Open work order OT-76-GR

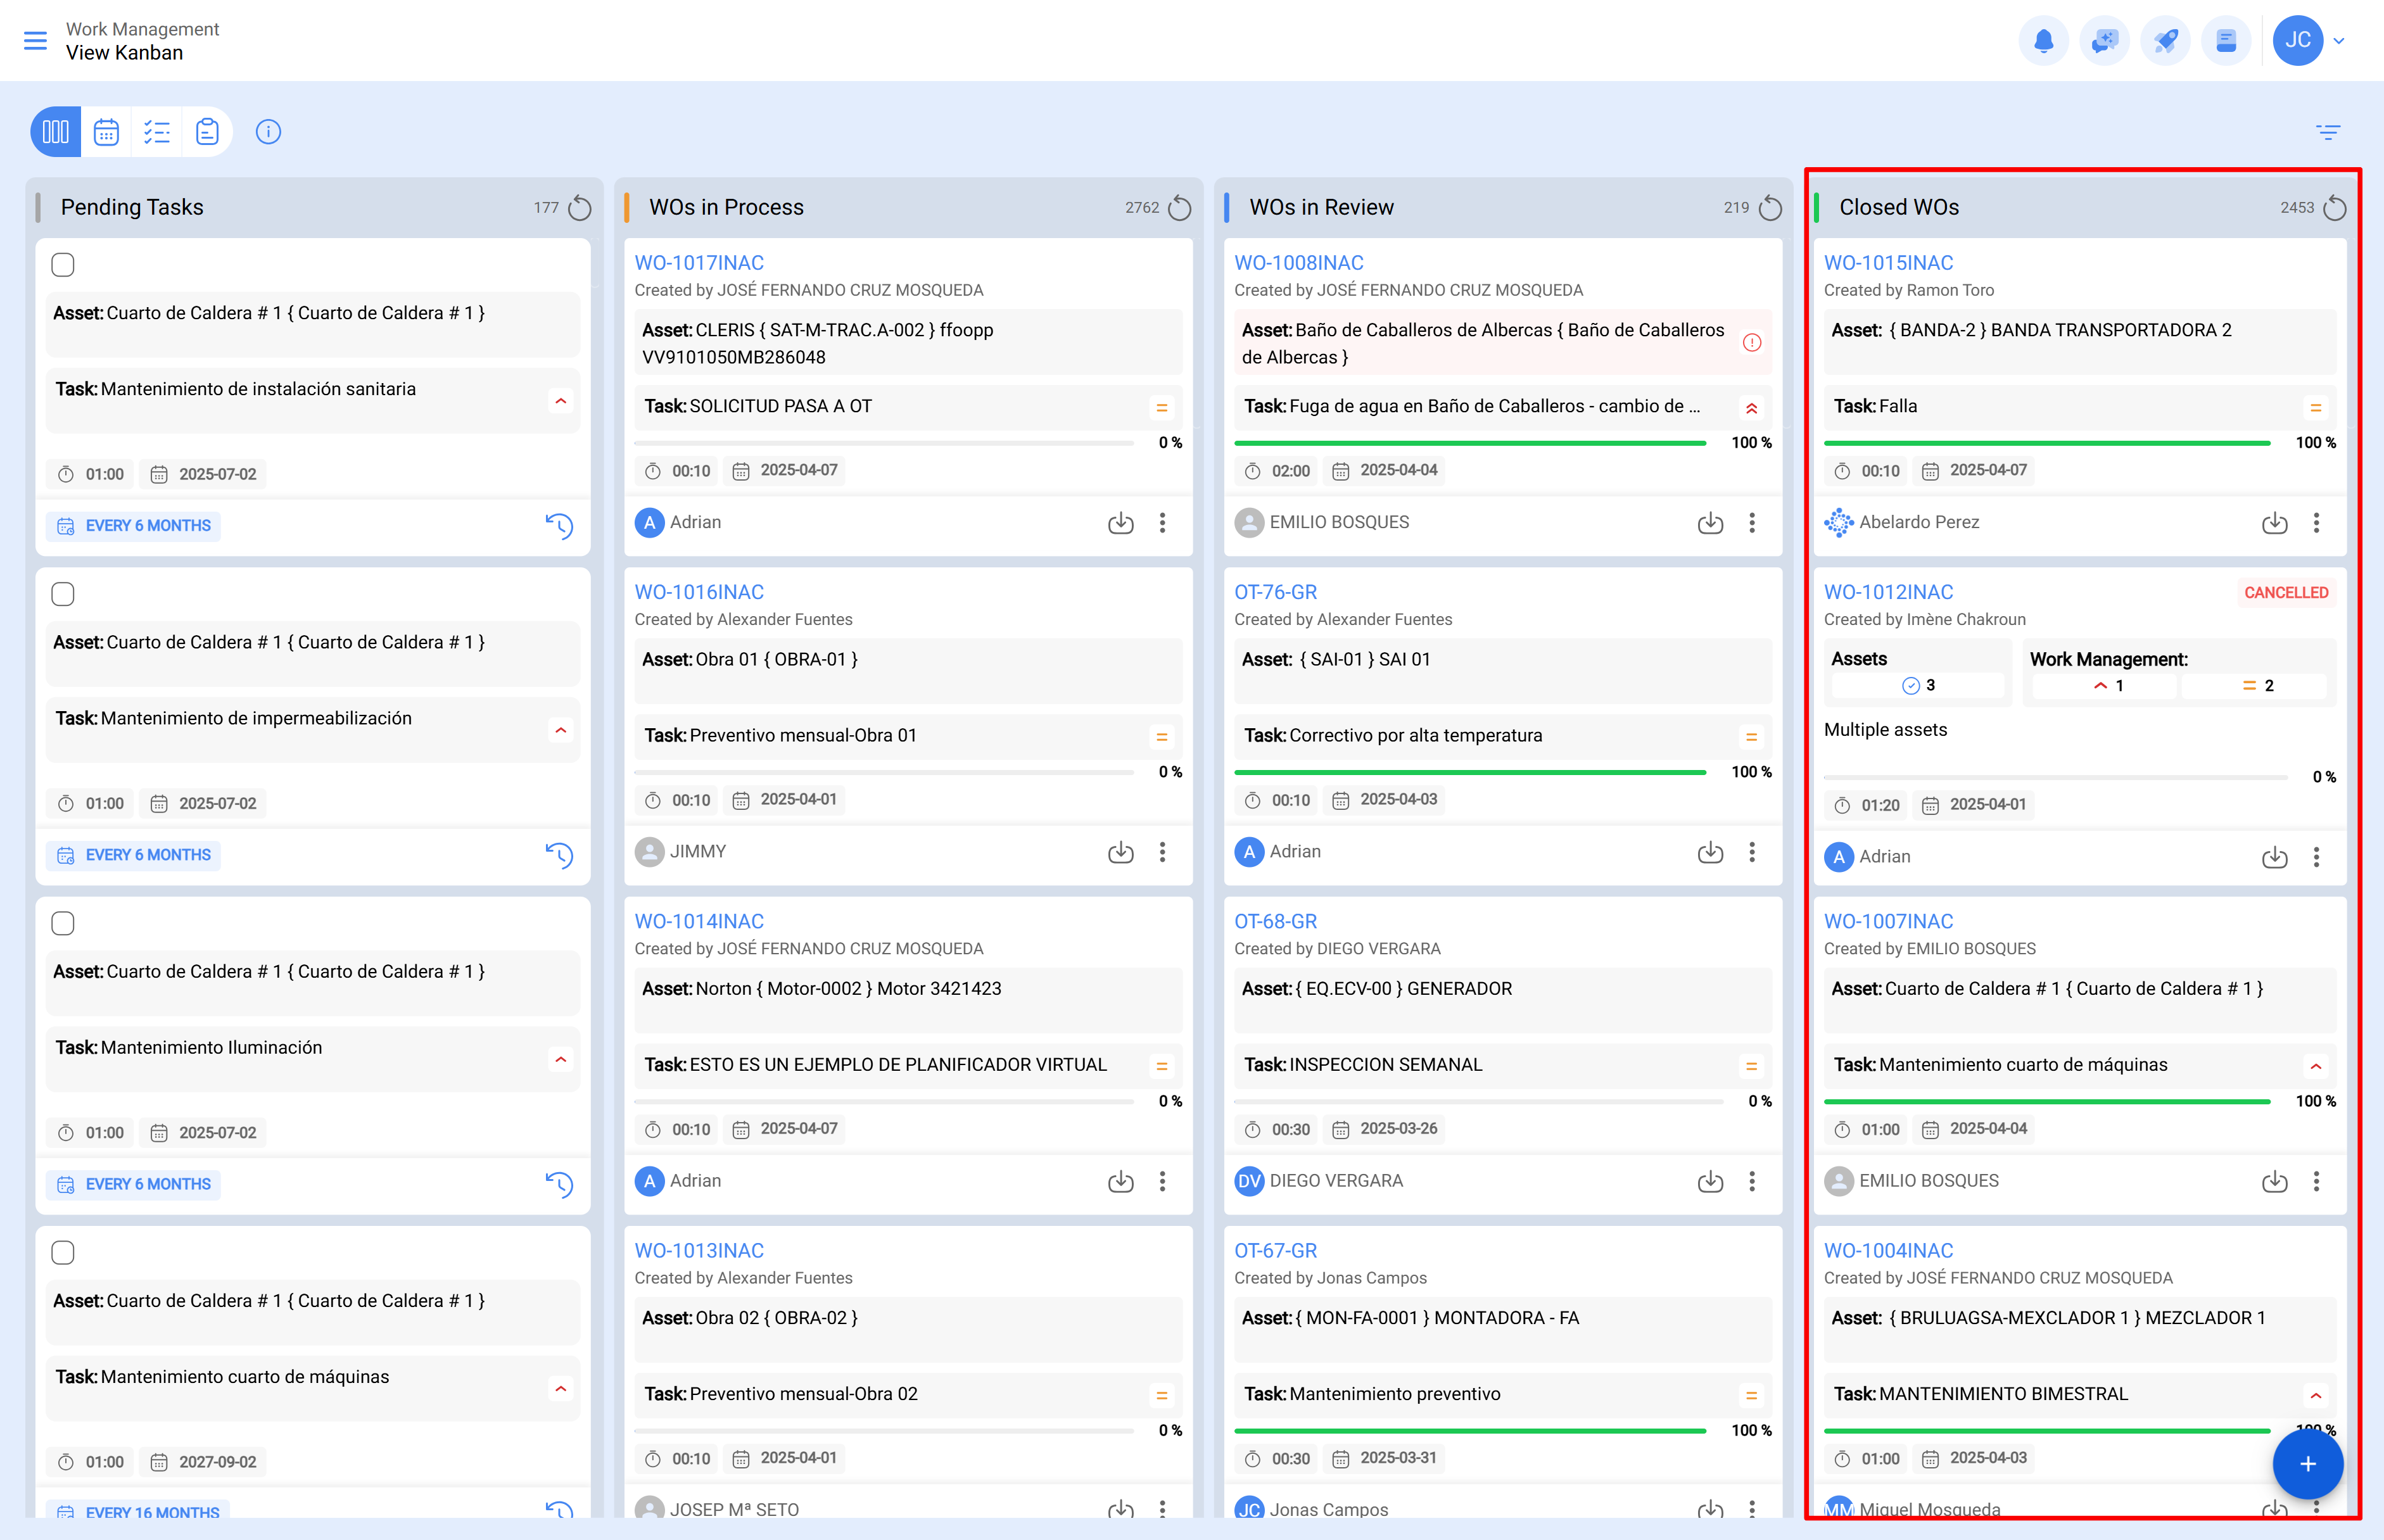pos(1275,592)
